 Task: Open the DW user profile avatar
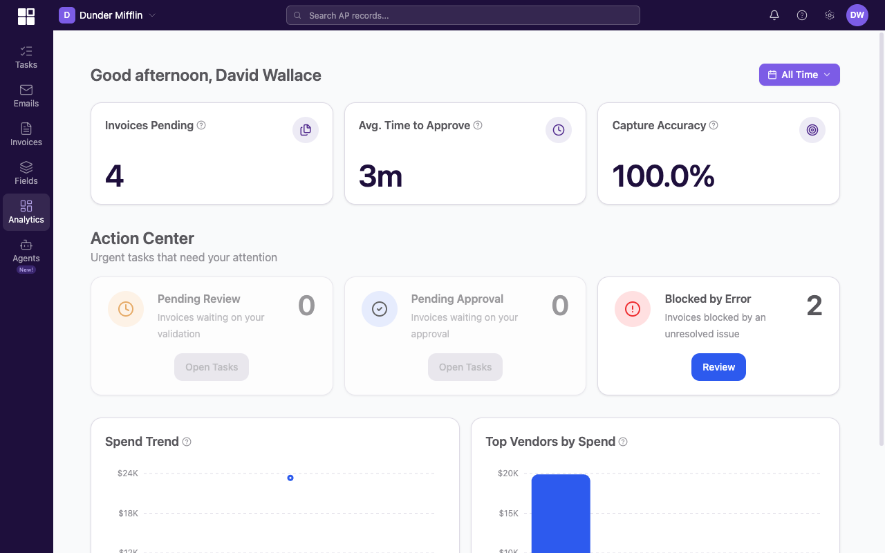pyautogui.click(x=857, y=15)
